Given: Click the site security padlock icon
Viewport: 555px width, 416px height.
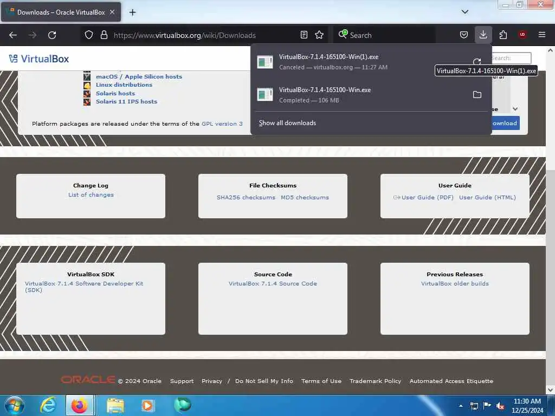Looking at the screenshot, I should (x=104, y=35).
